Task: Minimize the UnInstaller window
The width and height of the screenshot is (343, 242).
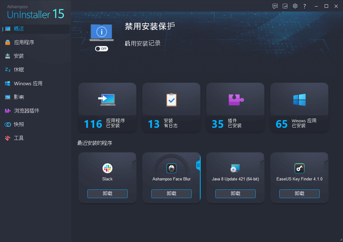Action: point(316,6)
